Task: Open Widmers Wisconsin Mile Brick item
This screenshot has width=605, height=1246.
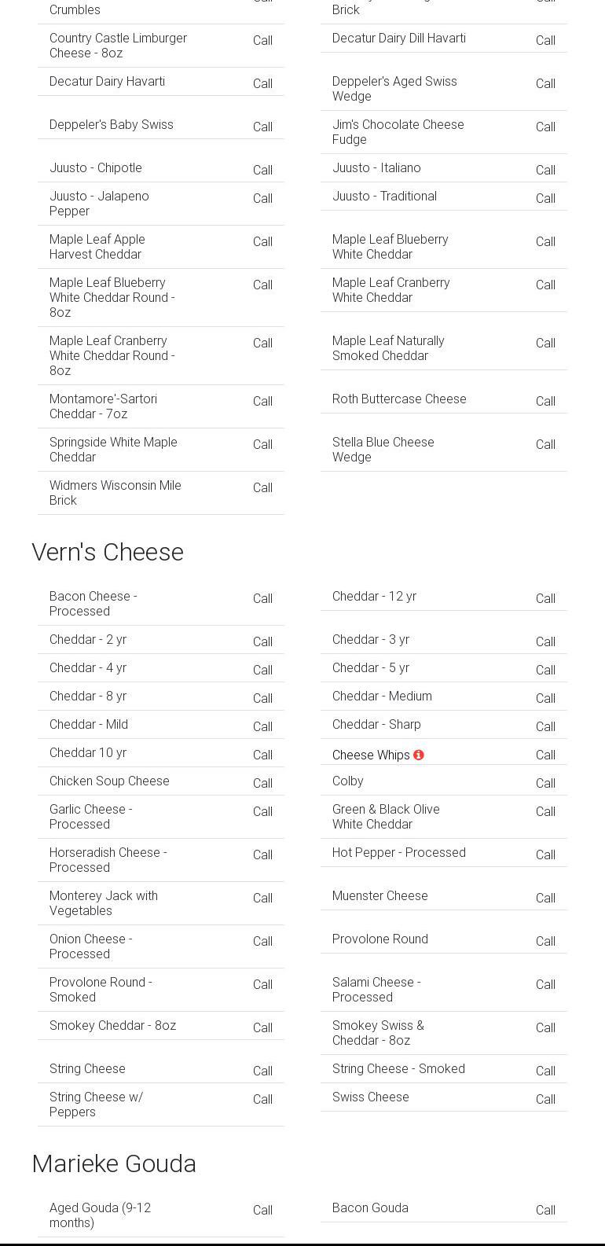Action: (115, 493)
